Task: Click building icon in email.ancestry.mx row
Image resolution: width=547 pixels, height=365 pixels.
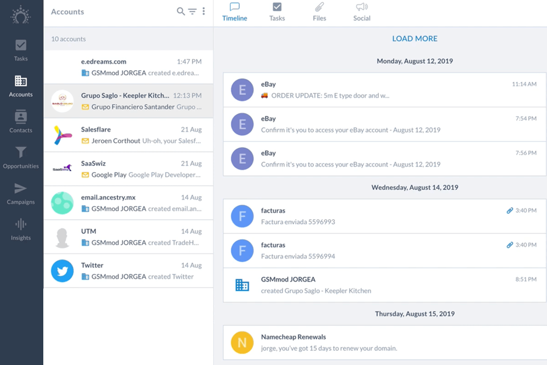Action: tap(85, 209)
